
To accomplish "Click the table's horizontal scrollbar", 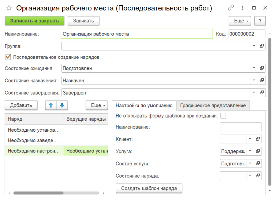I will 38,193.
